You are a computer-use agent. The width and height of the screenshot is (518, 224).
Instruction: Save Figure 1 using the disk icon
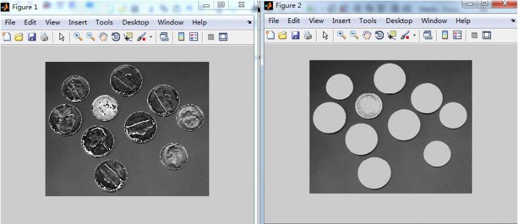click(x=32, y=36)
